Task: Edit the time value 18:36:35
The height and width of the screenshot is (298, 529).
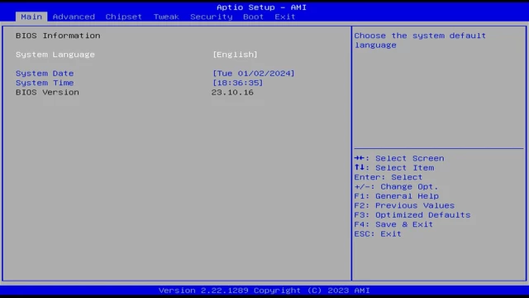Action: point(237,83)
